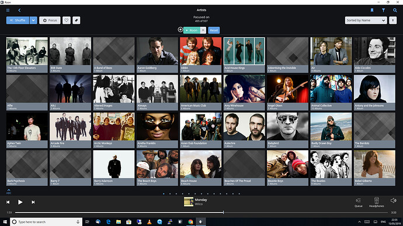Viewport: 403px width, 226px height.
Task: Open American Music Club artist
Action: pyautogui.click(x=201, y=93)
